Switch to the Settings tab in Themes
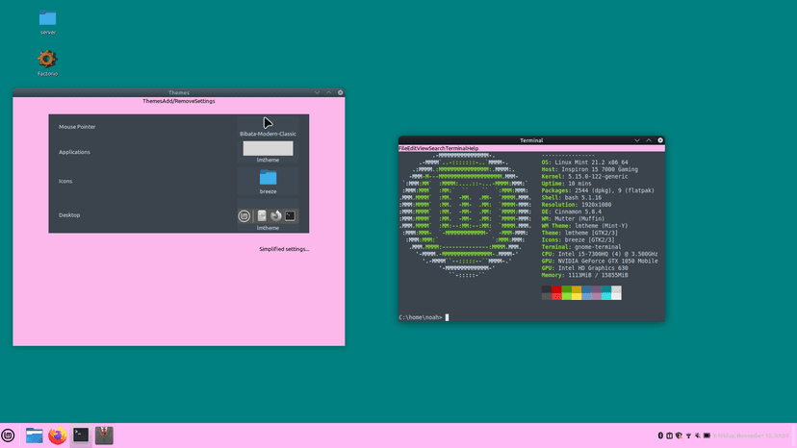The image size is (797, 448). click(204, 101)
